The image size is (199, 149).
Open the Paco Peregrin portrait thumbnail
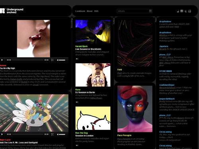click(135, 109)
